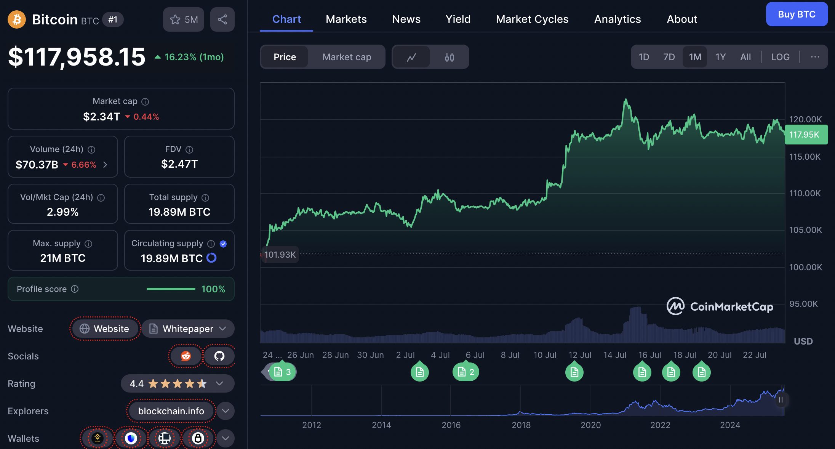Open blockchain.info explorer
Viewport: 835px width, 449px height.
(x=171, y=411)
